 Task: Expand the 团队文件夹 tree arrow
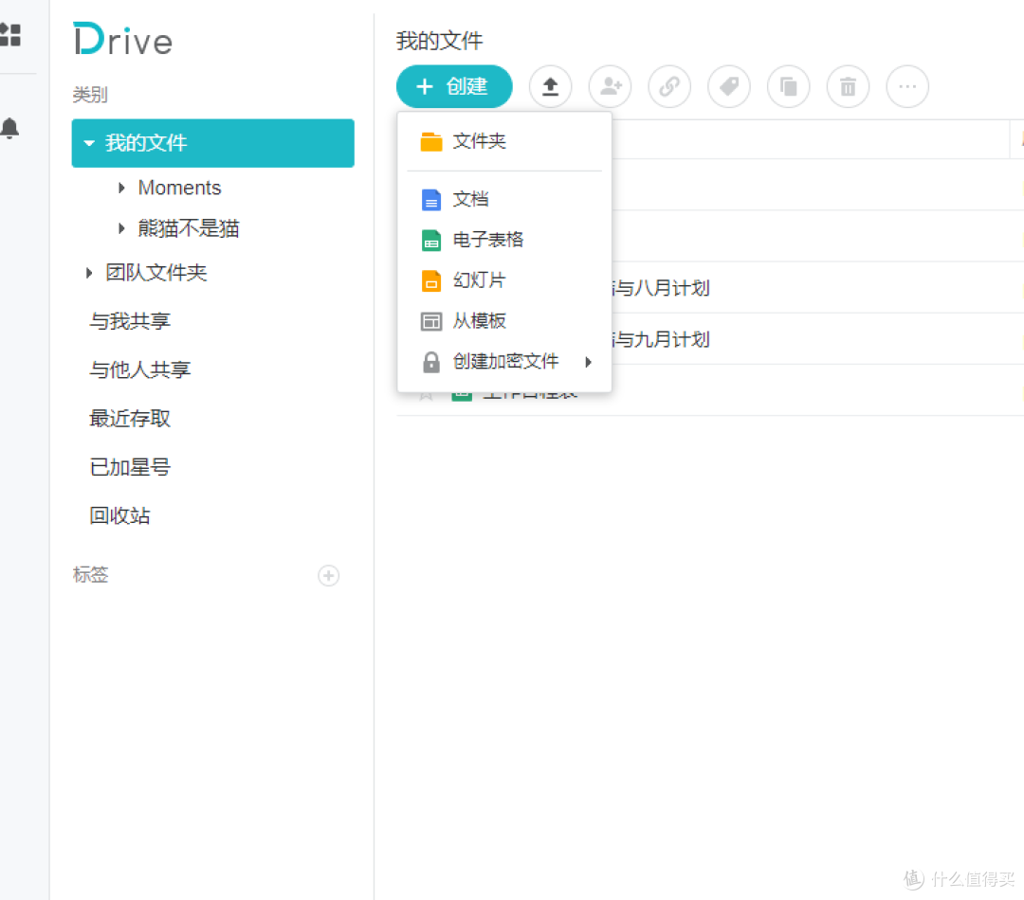click(89, 273)
